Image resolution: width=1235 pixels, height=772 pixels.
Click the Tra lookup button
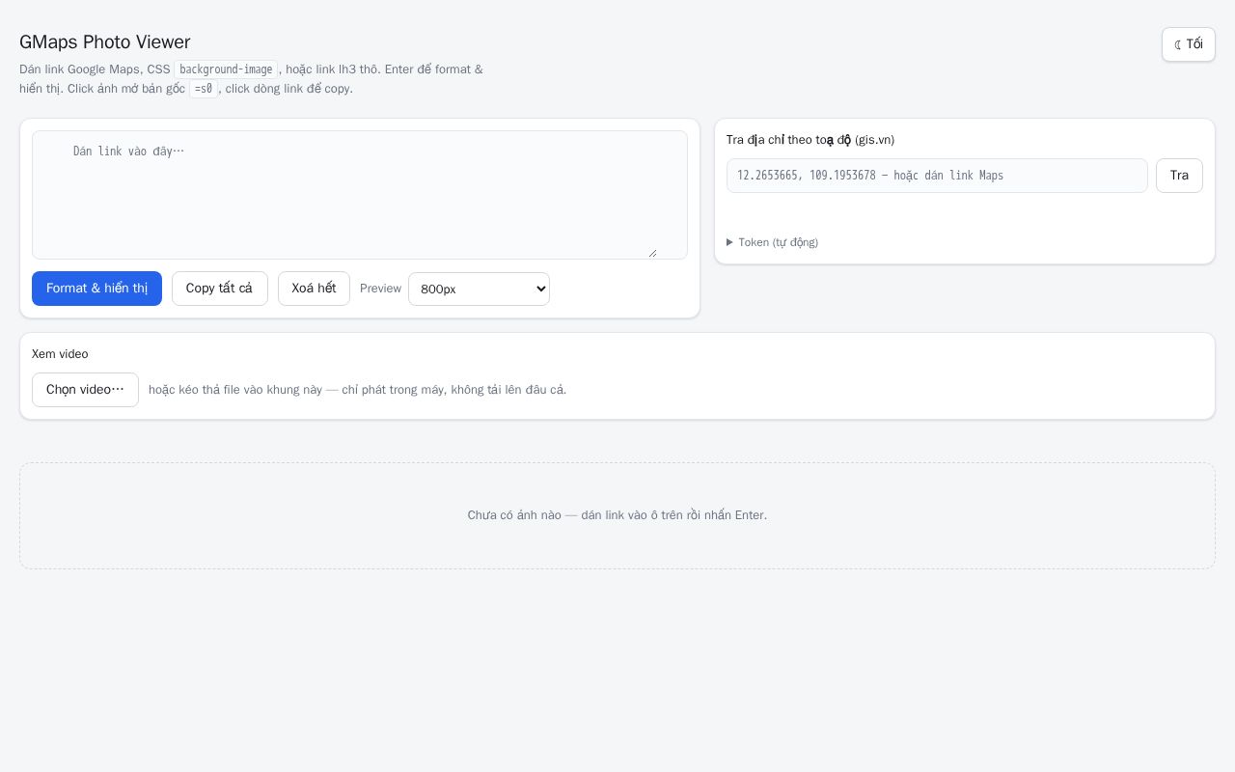(1179, 176)
